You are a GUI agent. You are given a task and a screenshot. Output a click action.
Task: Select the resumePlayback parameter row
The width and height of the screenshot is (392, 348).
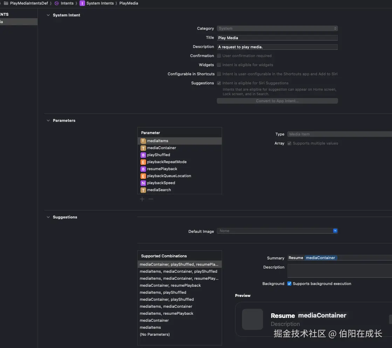(179, 169)
